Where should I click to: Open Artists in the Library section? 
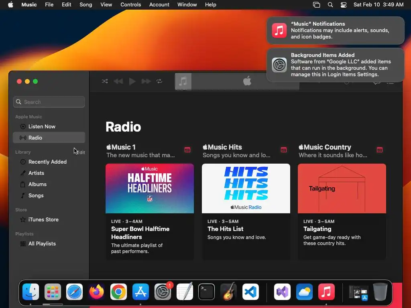pyautogui.click(x=49, y=173)
